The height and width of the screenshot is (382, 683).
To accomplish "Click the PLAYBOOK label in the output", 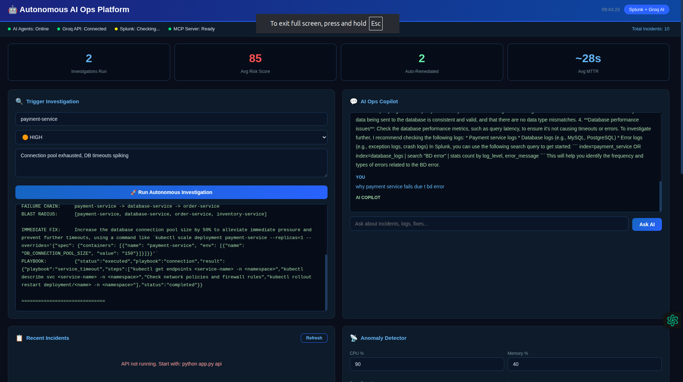I will click(34, 261).
